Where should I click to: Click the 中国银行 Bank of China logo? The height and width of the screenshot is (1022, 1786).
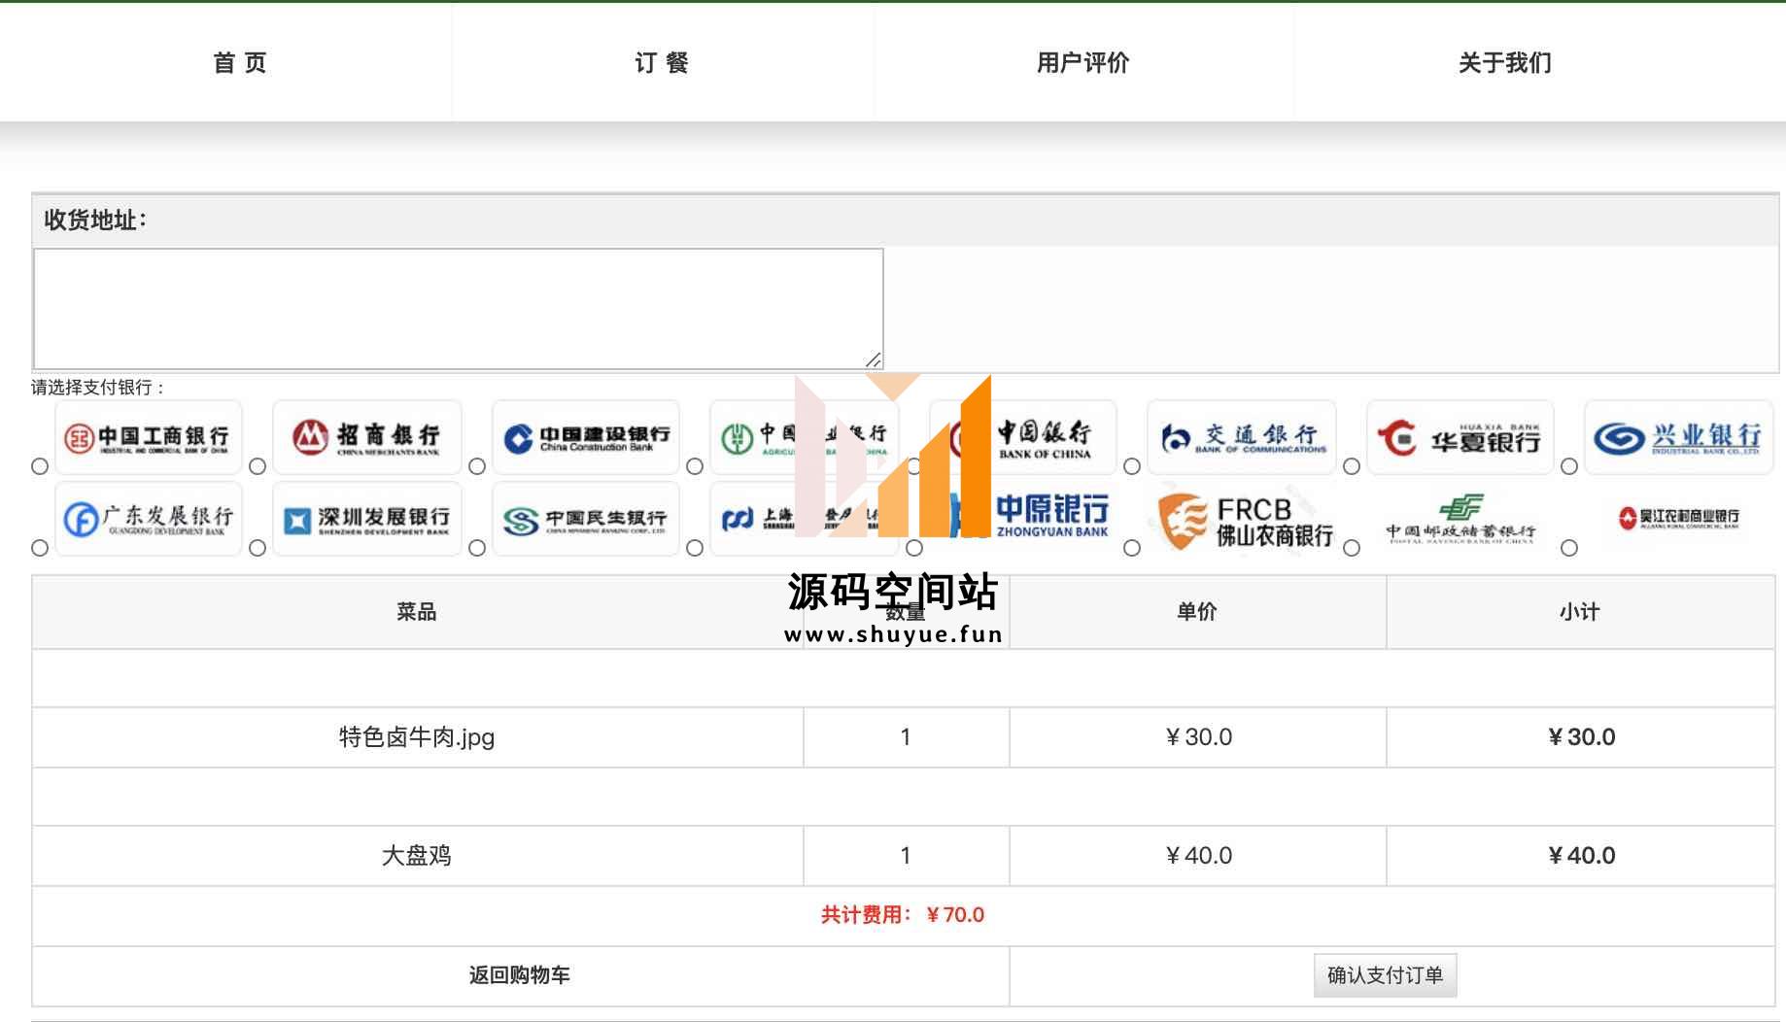coord(1023,437)
